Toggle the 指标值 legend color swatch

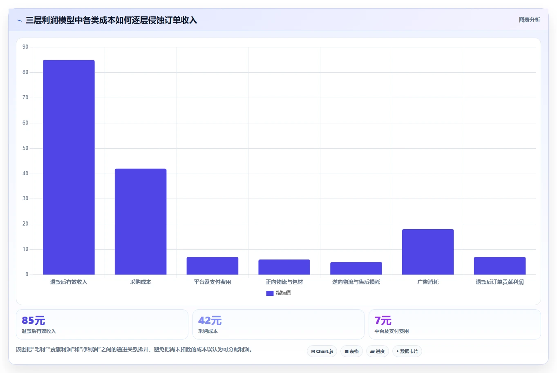click(x=270, y=293)
